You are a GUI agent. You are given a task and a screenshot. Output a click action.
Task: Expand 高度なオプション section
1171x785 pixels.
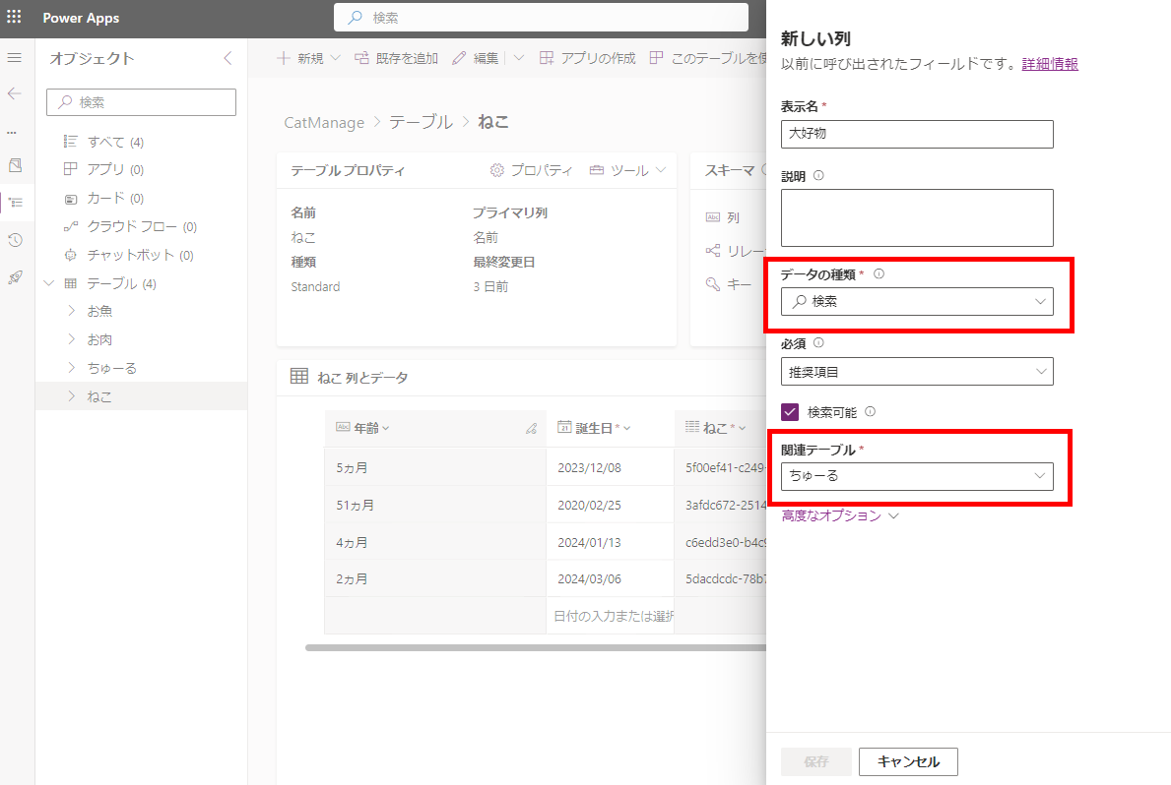point(839,515)
